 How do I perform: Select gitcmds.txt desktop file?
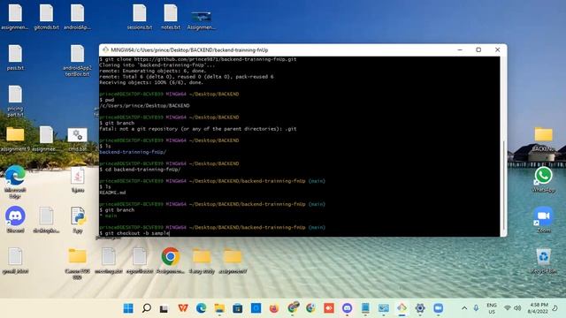click(46, 17)
